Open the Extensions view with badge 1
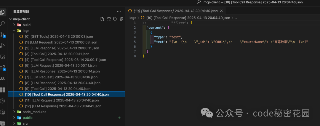This screenshot has height=126, width=320. (3, 68)
